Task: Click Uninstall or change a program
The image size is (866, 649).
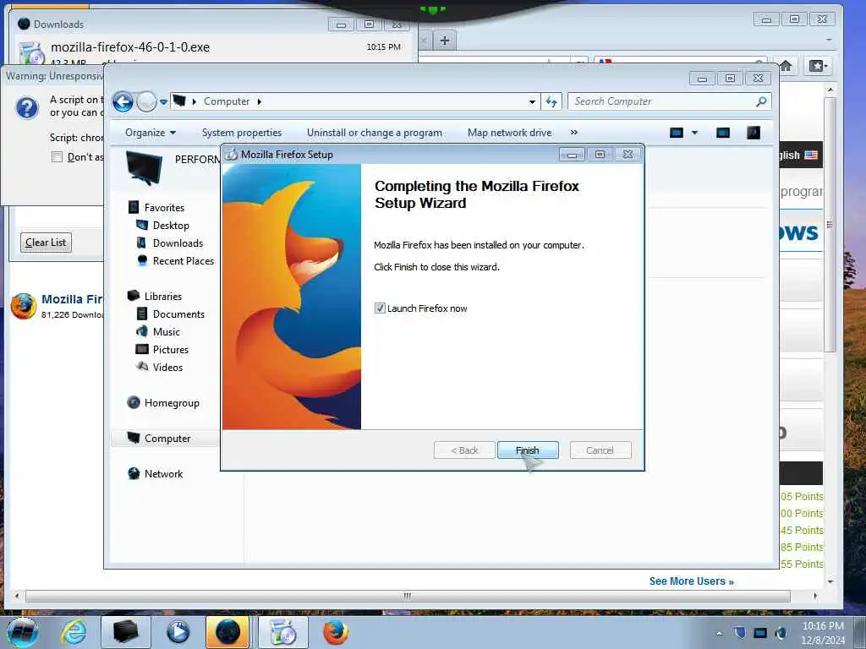Action: 375,133
